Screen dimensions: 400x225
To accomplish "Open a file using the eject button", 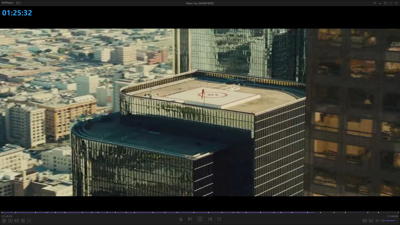I will [181, 219].
